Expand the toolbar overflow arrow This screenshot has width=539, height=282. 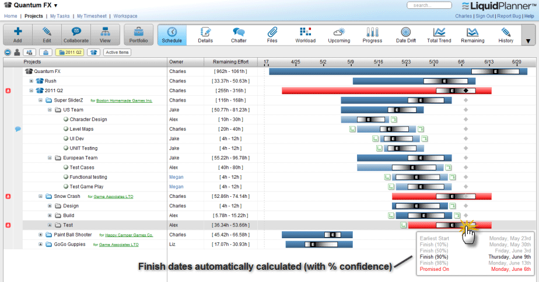point(528,41)
